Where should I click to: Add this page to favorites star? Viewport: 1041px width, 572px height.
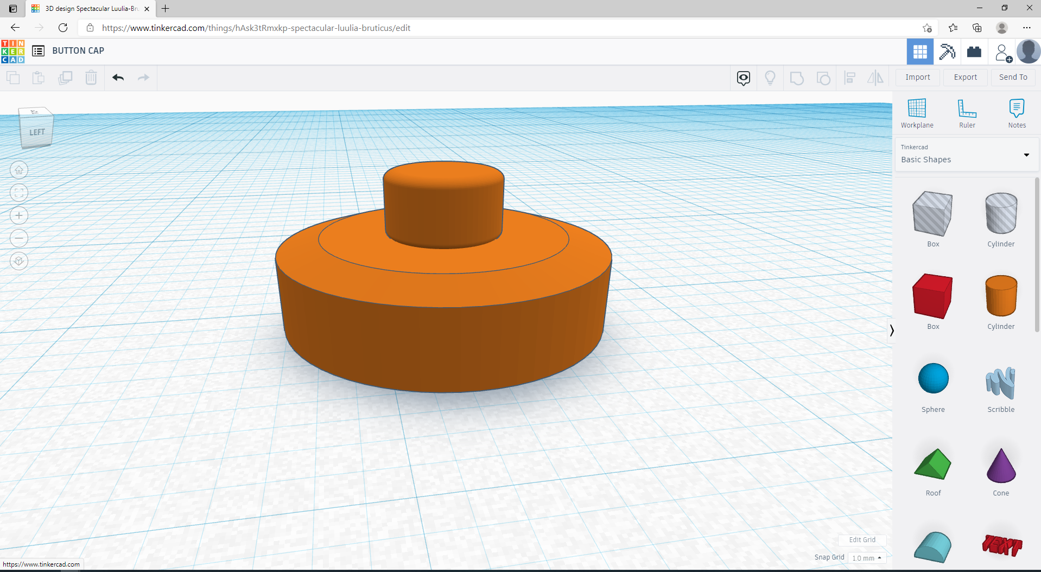point(927,28)
